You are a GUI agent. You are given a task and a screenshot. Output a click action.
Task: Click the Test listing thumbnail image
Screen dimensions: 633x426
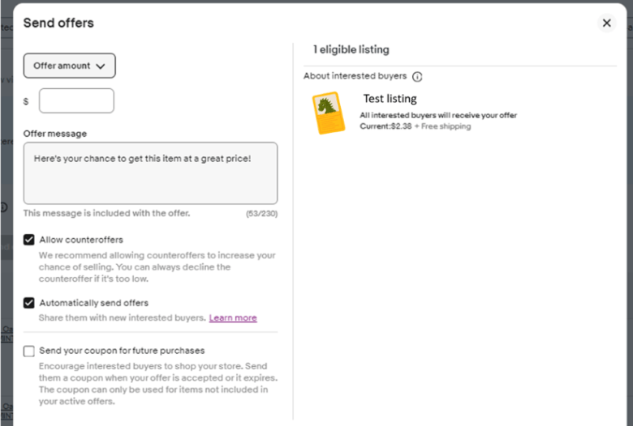[x=328, y=113]
